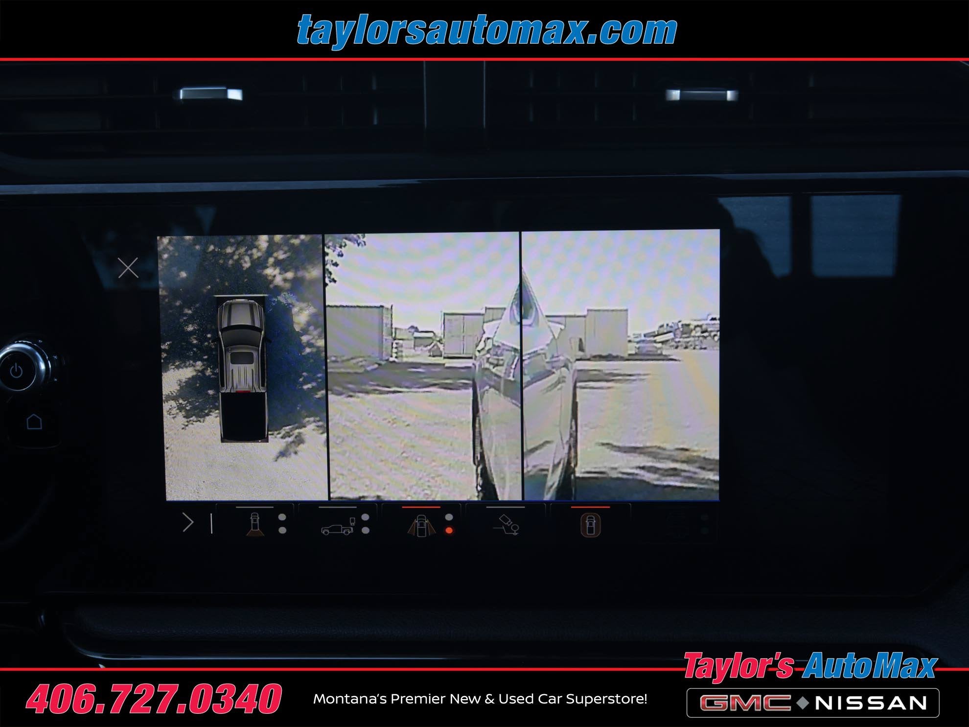
Task: Open the hitch guidance camera icon
Action: click(507, 525)
